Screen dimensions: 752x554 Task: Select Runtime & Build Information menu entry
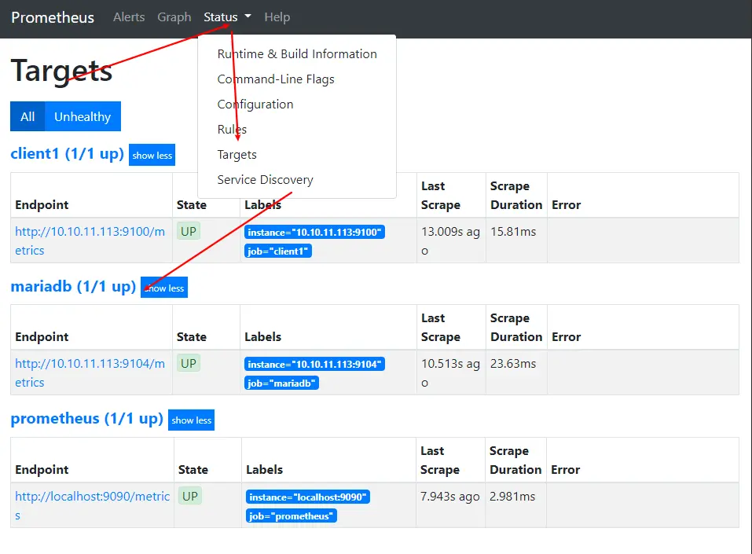(x=297, y=54)
